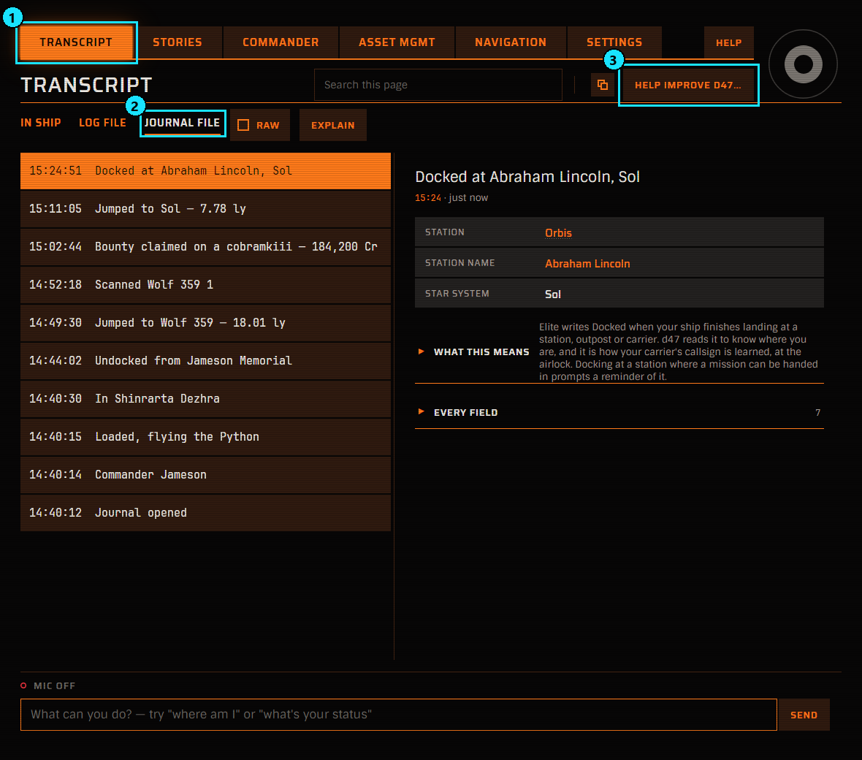This screenshot has width=862, height=760.
Task: Select the Journal opened entry
Action: (x=205, y=512)
